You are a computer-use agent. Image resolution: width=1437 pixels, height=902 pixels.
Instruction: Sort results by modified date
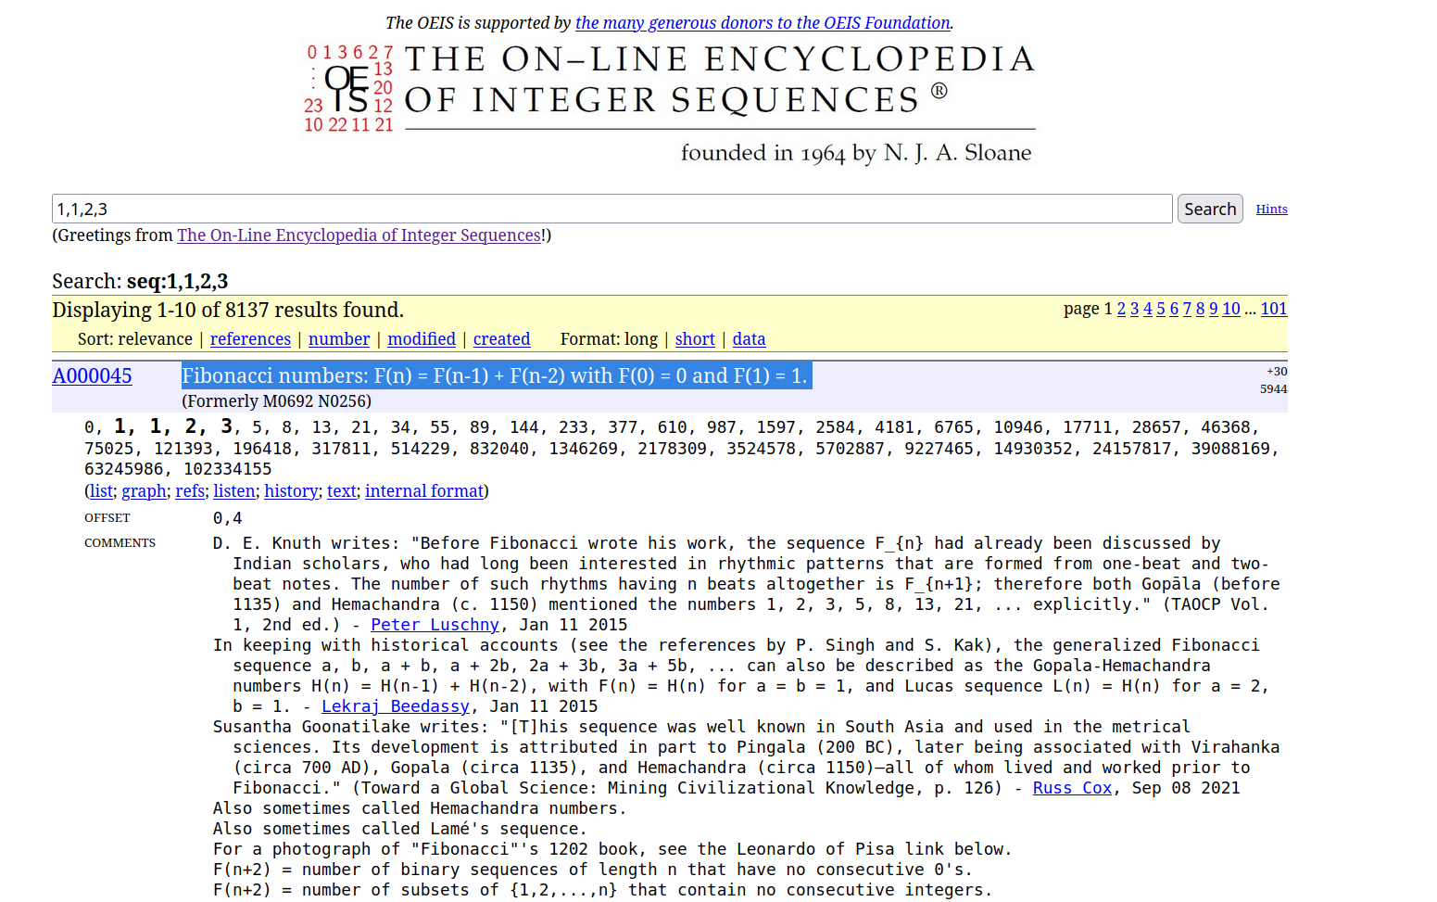coord(422,339)
